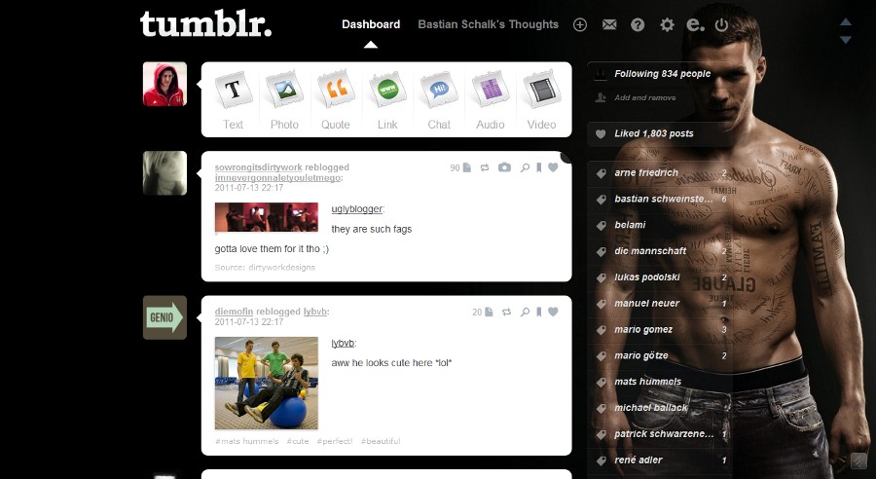876x479 pixels.
Task: Click the 'e.' icon in header
Action: 695,24
